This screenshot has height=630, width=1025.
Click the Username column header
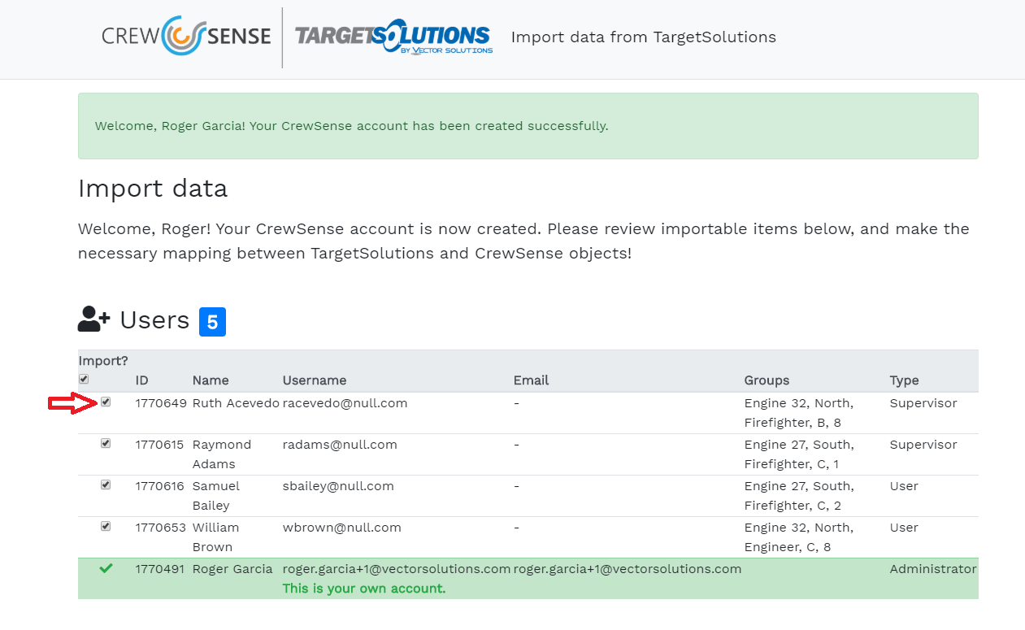tap(315, 380)
